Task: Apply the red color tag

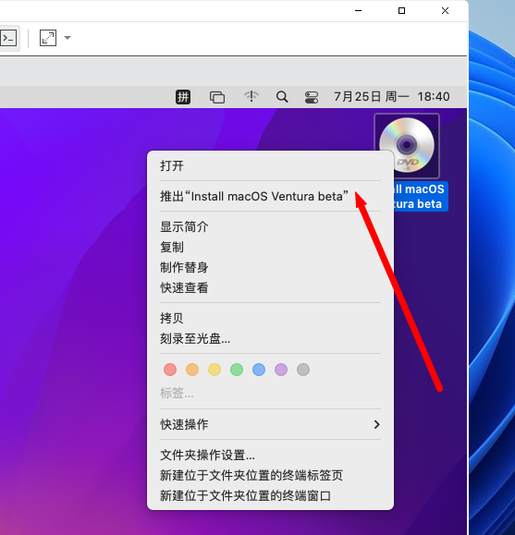Action: pyautogui.click(x=170, y=370)
